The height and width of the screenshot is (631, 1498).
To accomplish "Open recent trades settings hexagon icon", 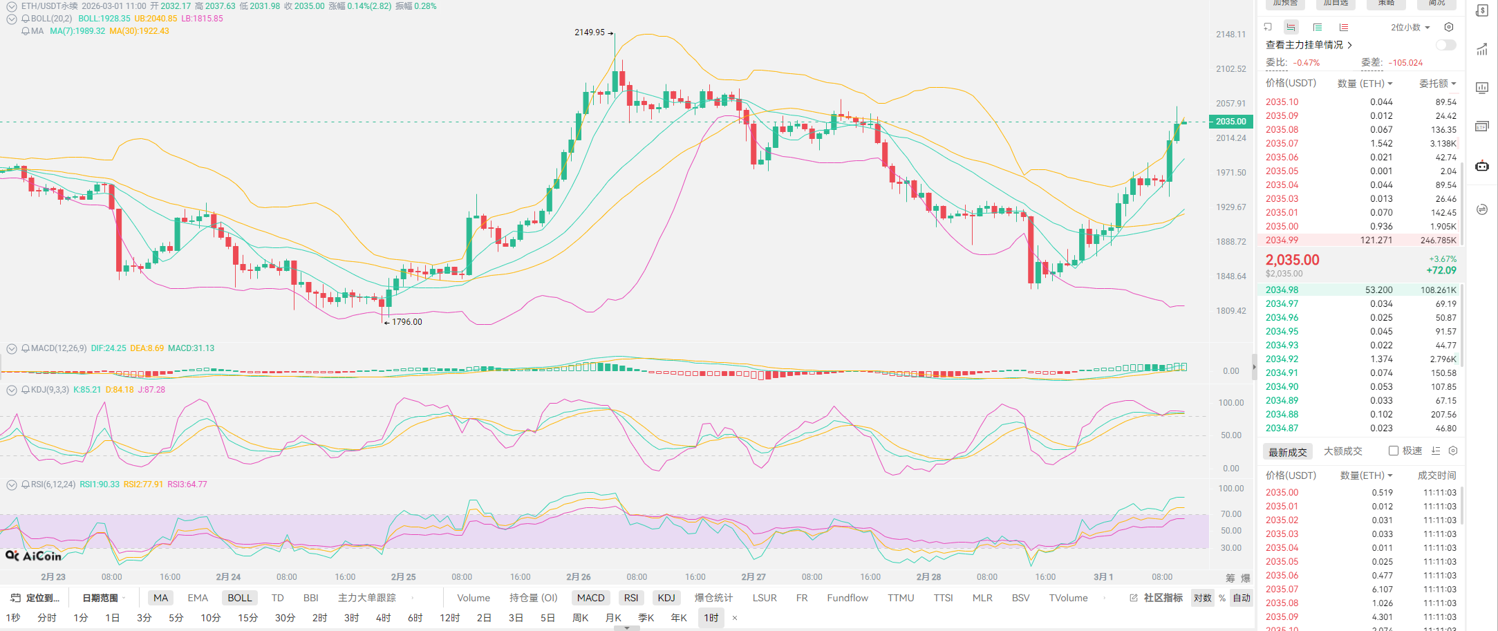I will coord(1453,451).
